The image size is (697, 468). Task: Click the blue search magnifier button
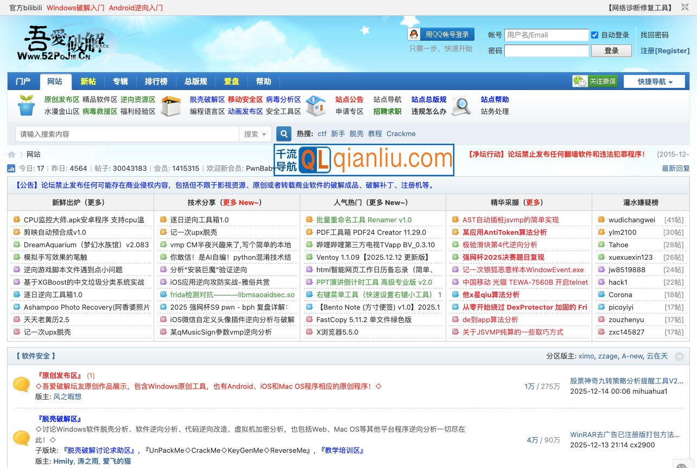tap(284, 133)
